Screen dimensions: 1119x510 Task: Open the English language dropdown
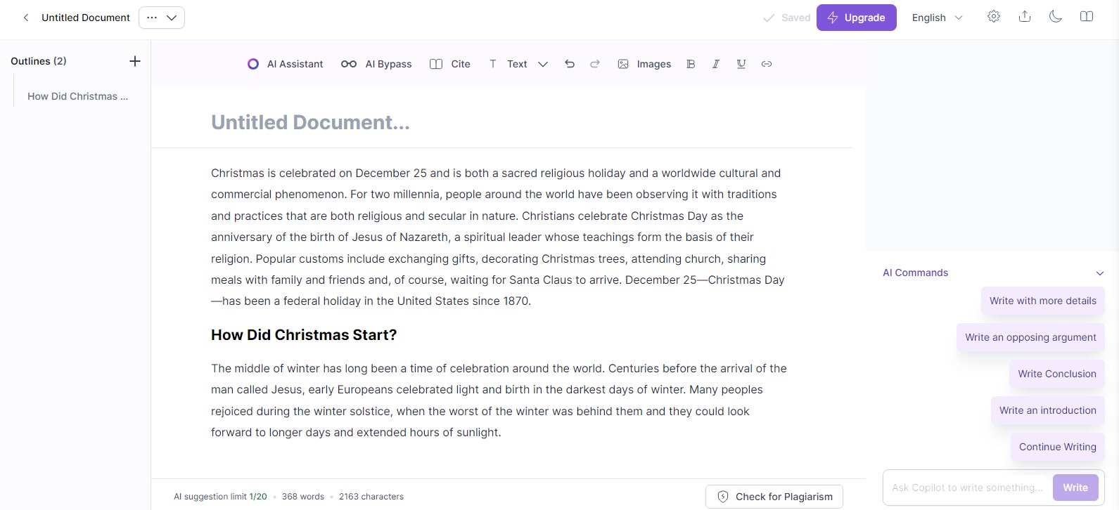(937, 18)
